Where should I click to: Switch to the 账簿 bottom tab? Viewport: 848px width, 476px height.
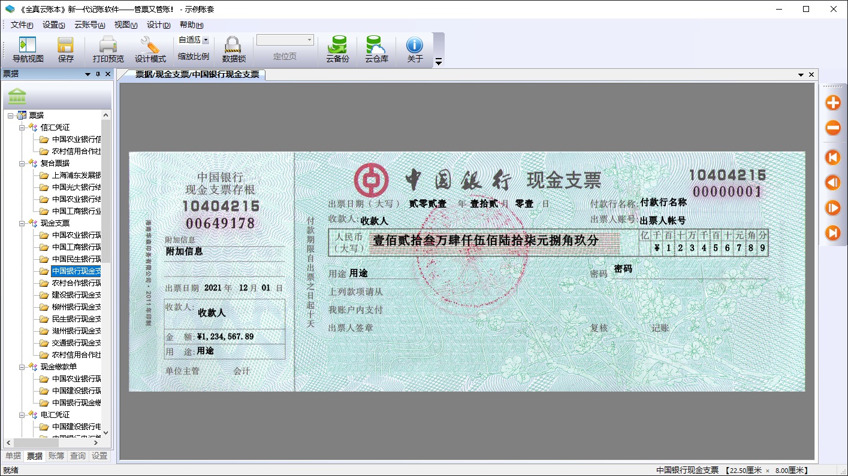click(56, 456)
